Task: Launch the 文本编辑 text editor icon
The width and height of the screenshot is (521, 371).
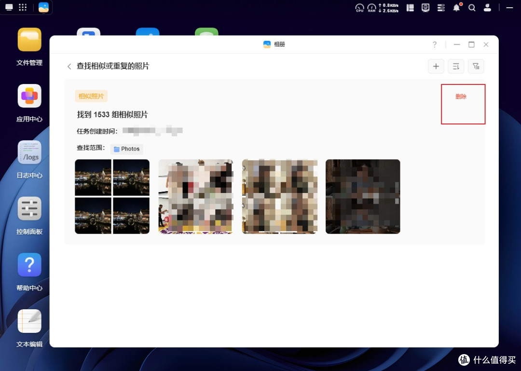Action: point(29,321)
